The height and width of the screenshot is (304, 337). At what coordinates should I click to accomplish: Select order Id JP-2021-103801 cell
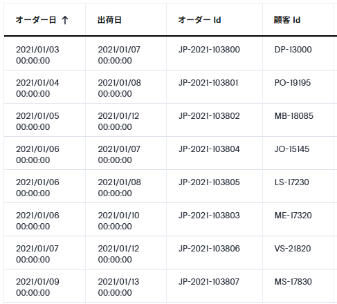pos(215,87)
